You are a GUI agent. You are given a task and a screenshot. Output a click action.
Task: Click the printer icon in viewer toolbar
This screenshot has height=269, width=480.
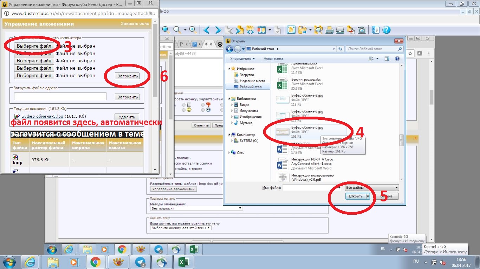329,30
